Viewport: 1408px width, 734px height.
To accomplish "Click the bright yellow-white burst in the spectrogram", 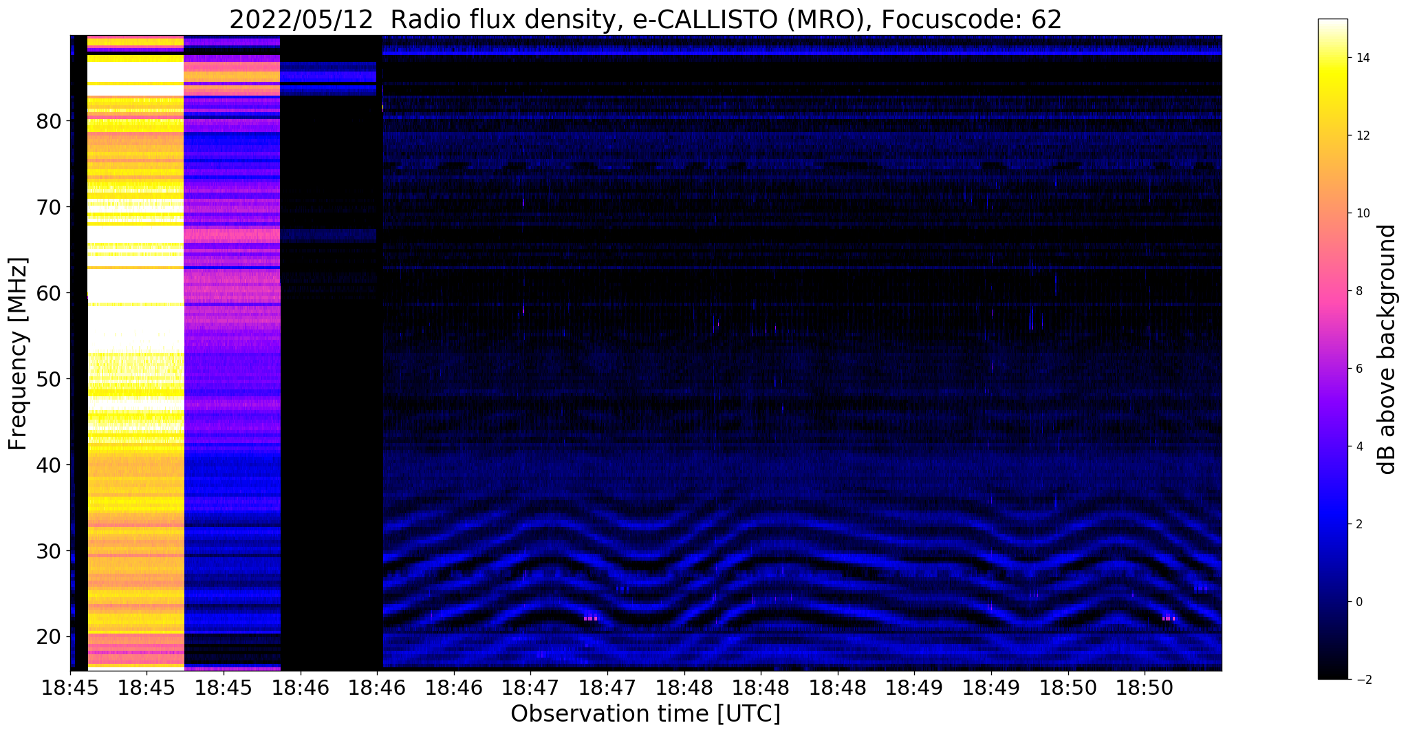I will [136, 353].
